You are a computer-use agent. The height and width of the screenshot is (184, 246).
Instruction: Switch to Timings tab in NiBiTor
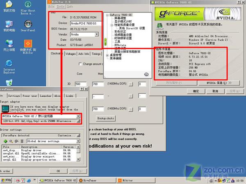click(x=96, y=54)
